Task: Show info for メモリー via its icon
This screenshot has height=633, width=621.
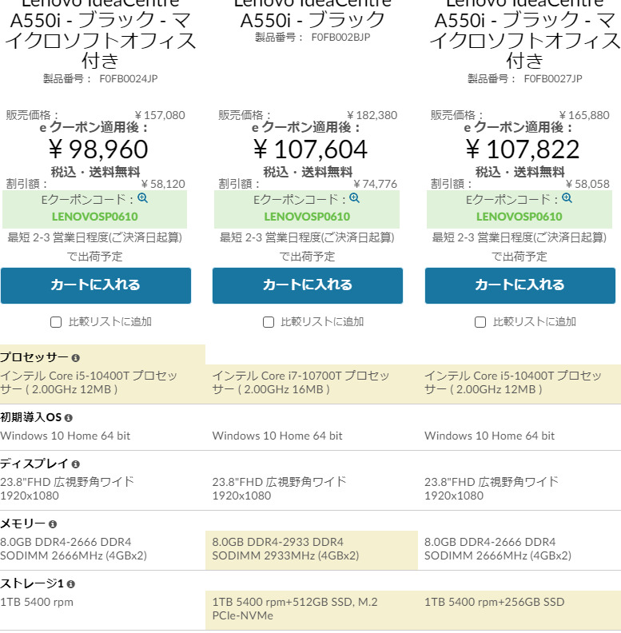Action: 53,524
